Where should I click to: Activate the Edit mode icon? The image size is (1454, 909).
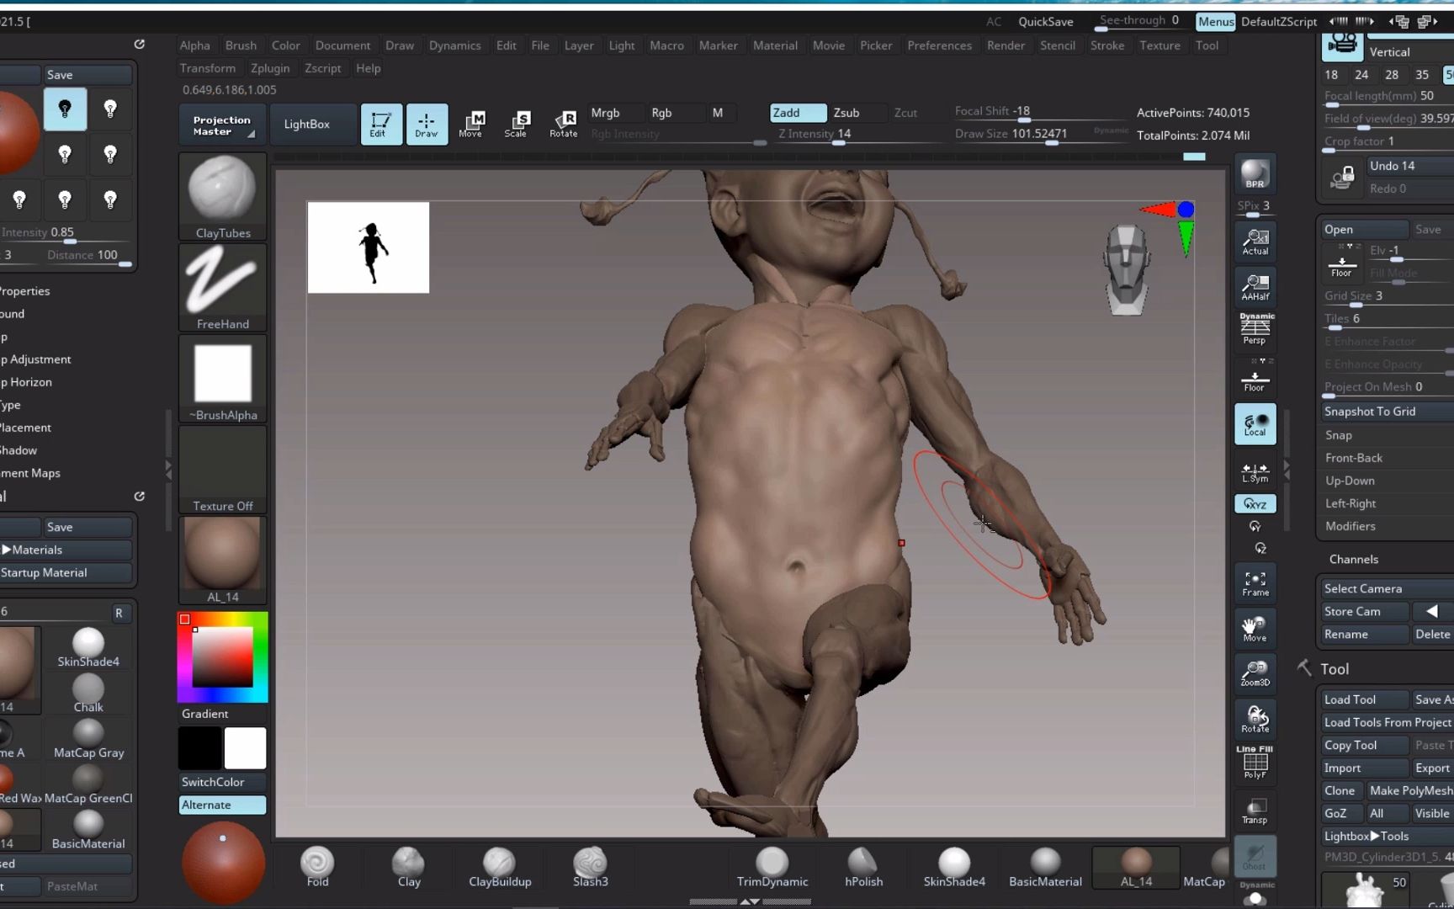[x=381, y=124]
